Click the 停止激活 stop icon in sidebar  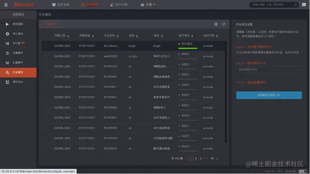(x=7, y=34)
